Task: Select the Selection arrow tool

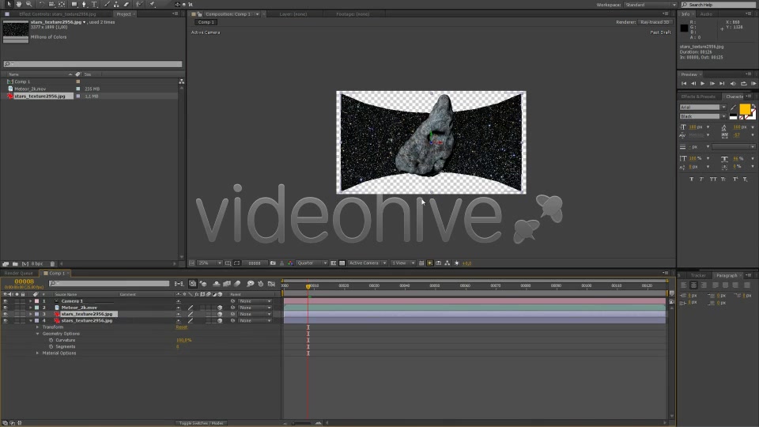Action: click(x=9, y=5)
